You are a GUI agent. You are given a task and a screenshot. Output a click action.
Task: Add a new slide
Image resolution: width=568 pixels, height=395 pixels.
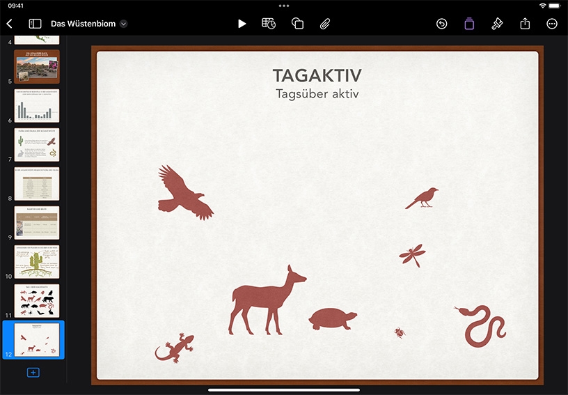pyautogui.click(x=33, y=372)
